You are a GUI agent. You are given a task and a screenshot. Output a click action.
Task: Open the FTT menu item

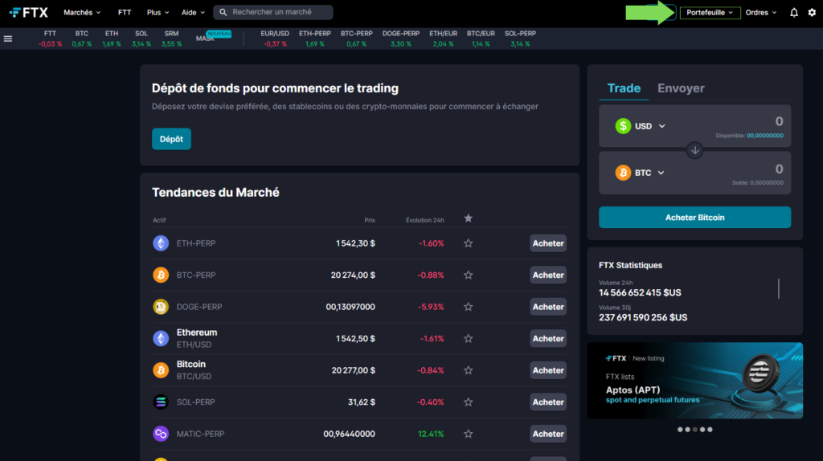125,13
